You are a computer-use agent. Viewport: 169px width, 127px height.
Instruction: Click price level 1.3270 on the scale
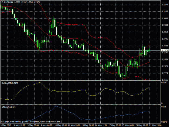[165, 5]
